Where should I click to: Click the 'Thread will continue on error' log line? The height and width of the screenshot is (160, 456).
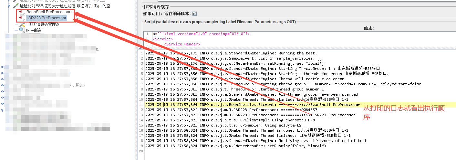tap(245, 79)
